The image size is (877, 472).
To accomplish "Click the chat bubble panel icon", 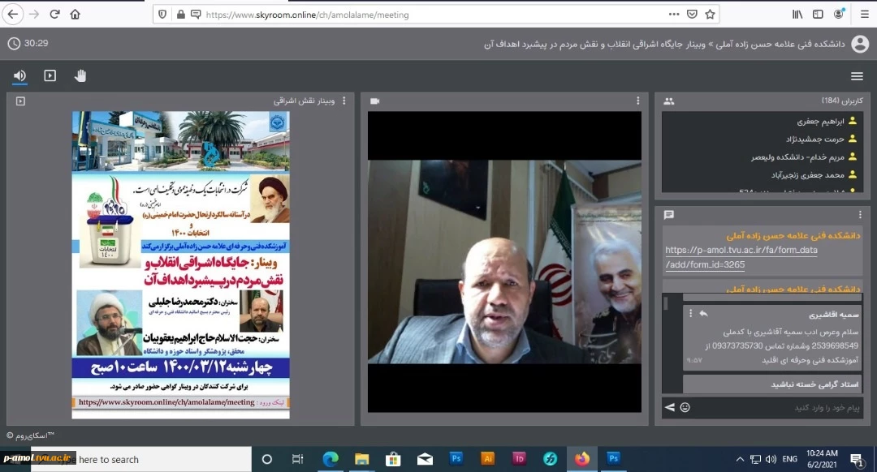I will [x=668, y=215].
